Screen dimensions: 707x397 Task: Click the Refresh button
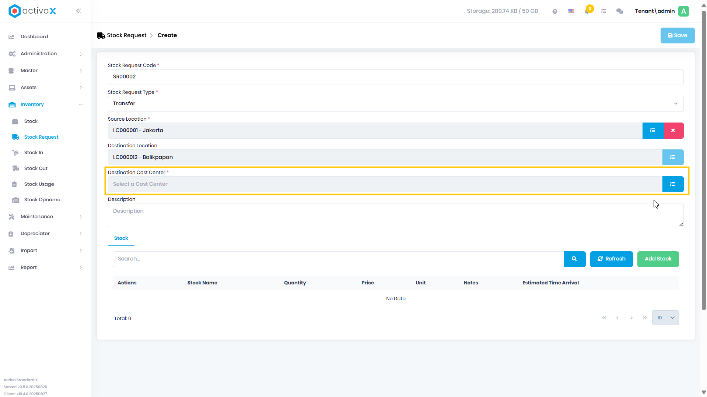point(612,259)
